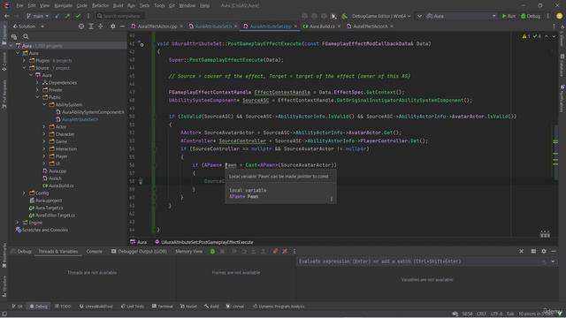Click the yellow profile avatar icon
The width and height of the screenshot is (566, 318).
(559, 16)
